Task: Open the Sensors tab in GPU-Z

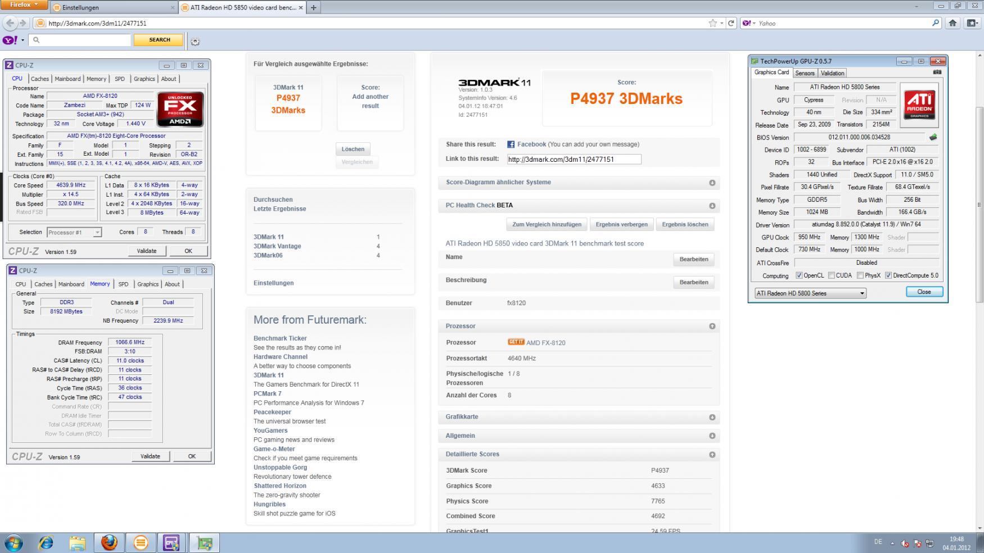Action: click(x=805, y=73)
